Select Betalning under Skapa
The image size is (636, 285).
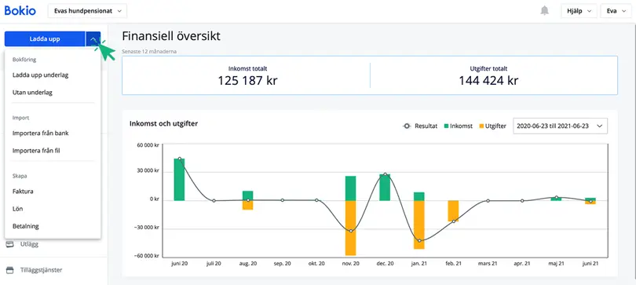click(26, 226)
